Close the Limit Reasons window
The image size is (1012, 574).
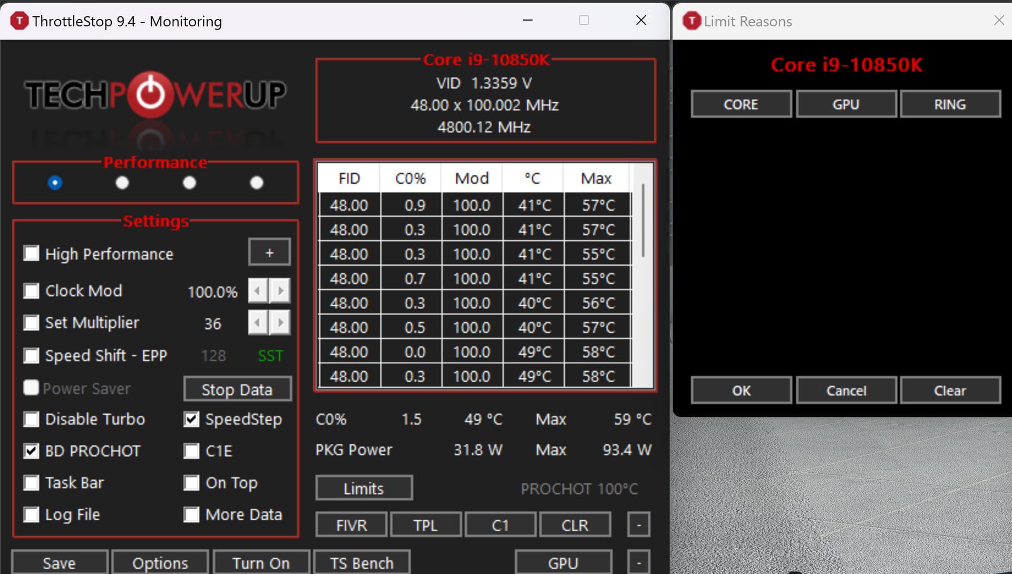pos(999,20)
